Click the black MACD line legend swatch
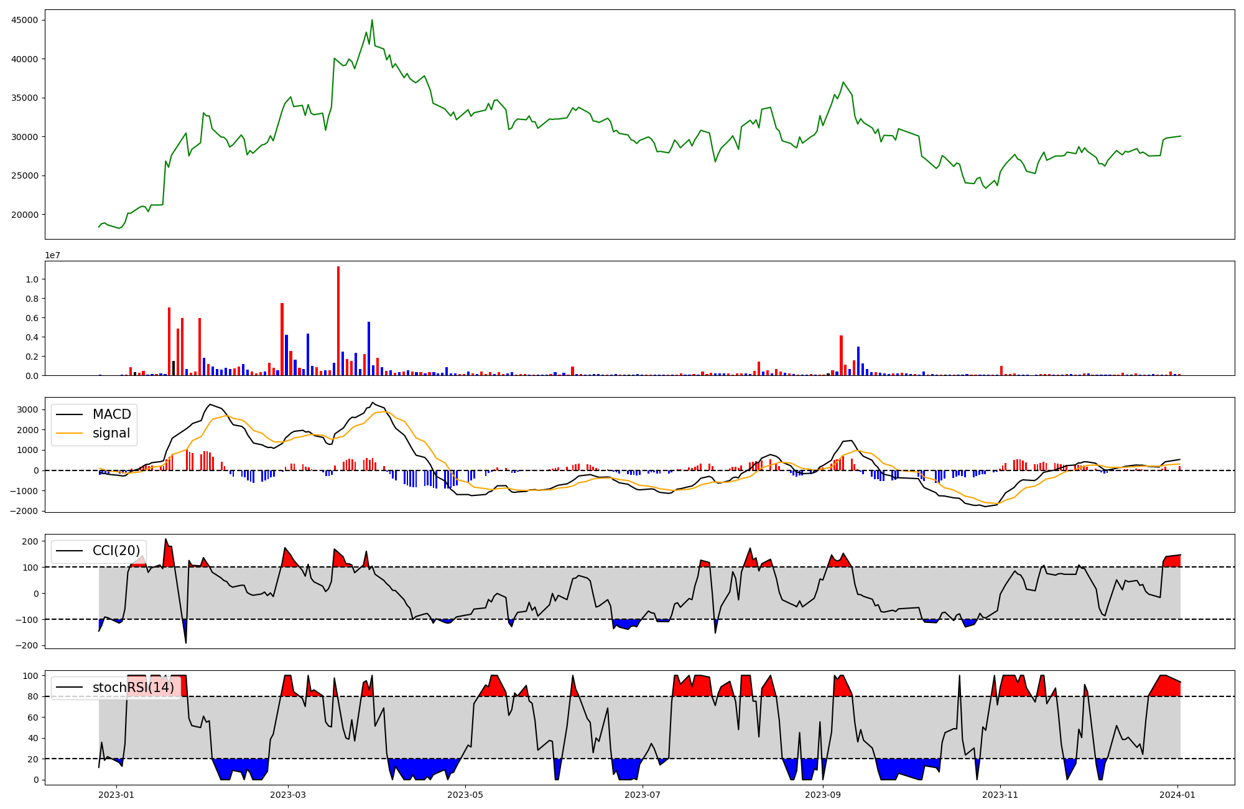The width and height of the screenshot is (1244, 809). 69,415
